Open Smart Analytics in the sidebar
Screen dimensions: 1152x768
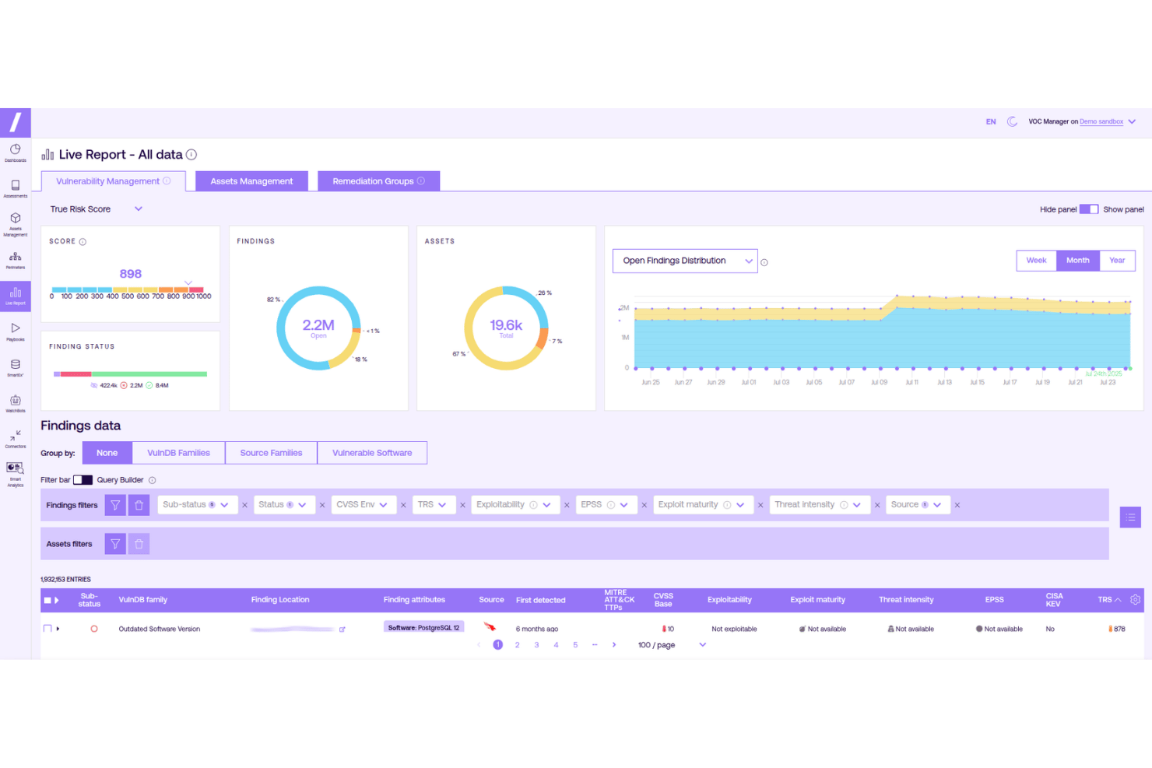[x=16, y=475]
